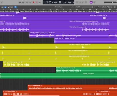Viewport: 117px width, 96px height.
Task: Open the editors with the pencil button
Action: click(x=2, y=2)
